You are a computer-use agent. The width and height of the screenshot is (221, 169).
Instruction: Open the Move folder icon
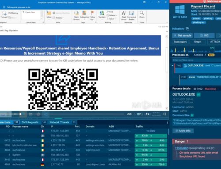point(49,13)
